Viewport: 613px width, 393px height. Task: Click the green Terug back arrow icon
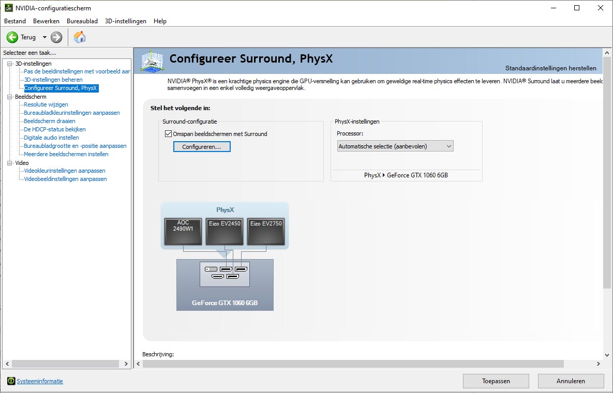tap(12, 37)
